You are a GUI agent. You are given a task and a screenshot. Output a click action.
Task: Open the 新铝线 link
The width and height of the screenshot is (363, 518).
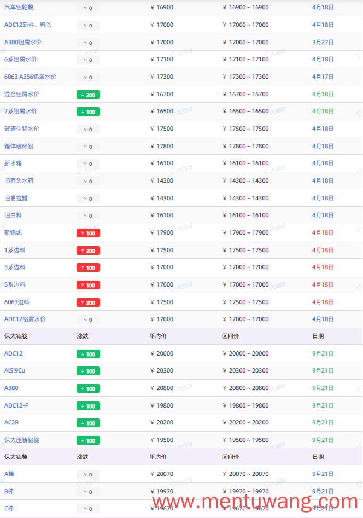tap(13, 232)
